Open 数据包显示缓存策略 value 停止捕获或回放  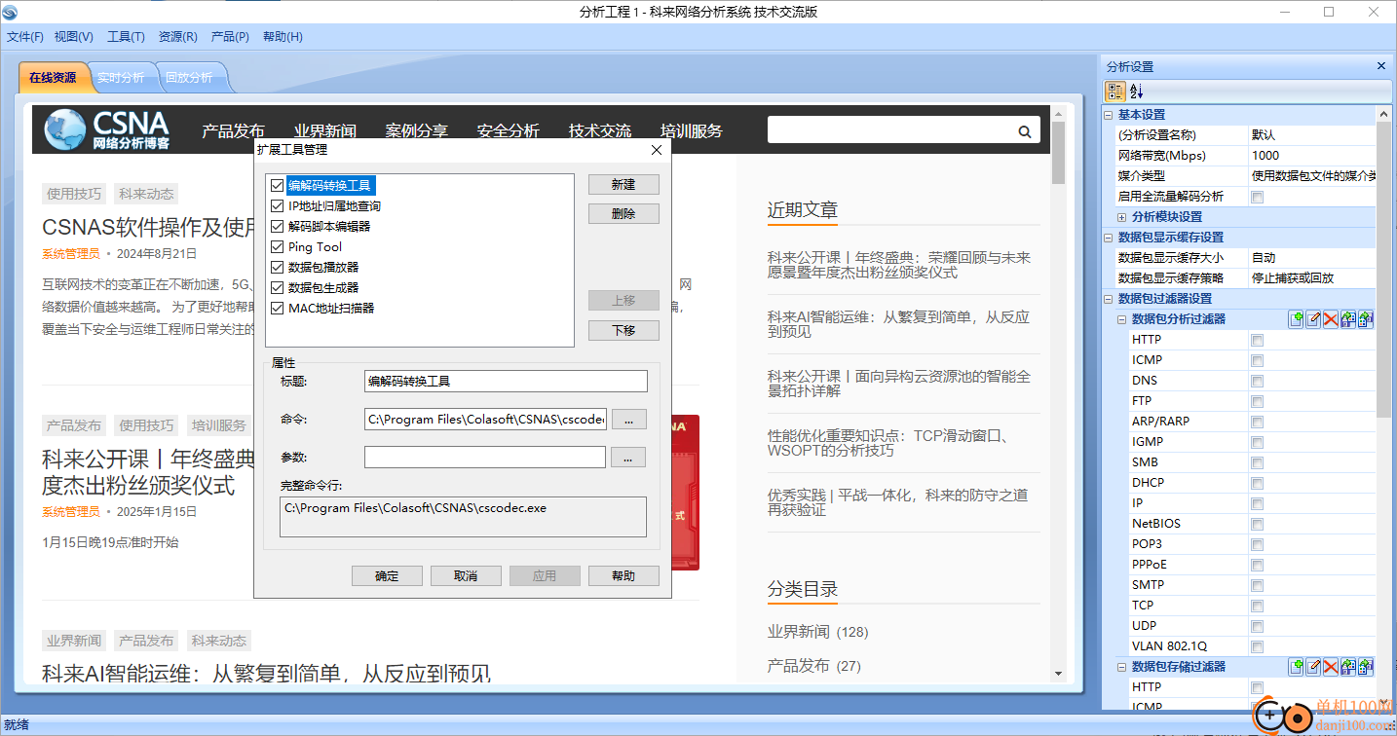click(1312, 278)
